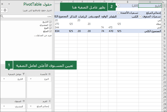Toggle the النوع field checkbox
The width and height of the screenshot is (167, 112).
click(50, 28)
